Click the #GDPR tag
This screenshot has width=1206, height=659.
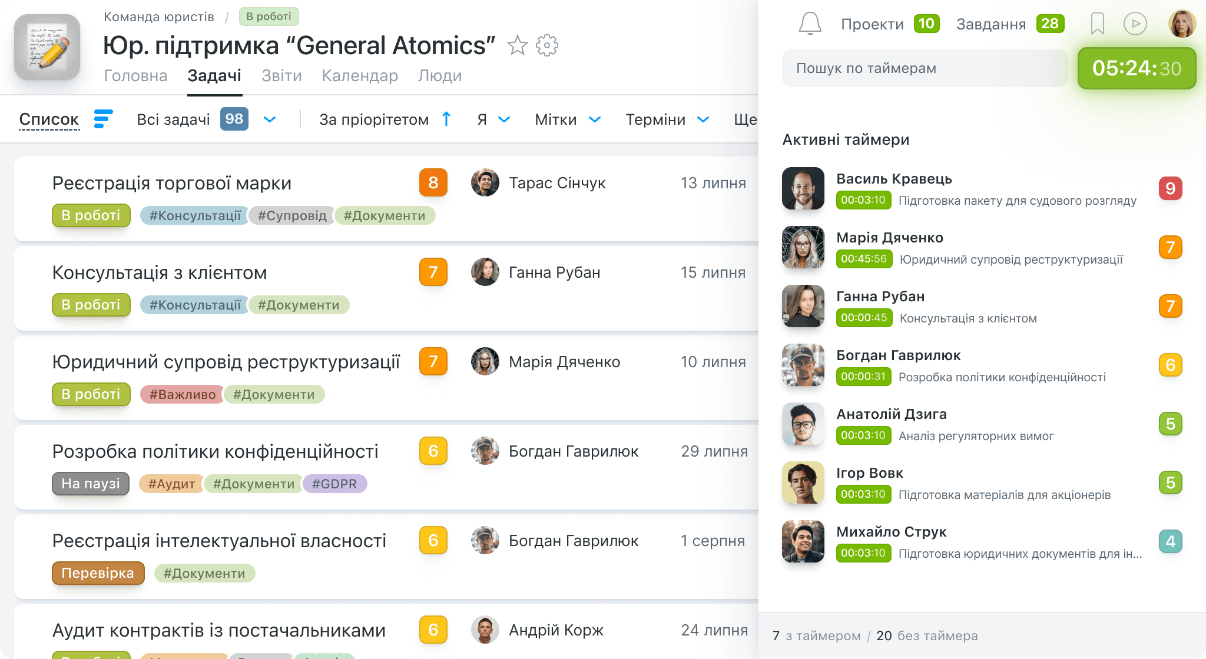pos(334,484)
